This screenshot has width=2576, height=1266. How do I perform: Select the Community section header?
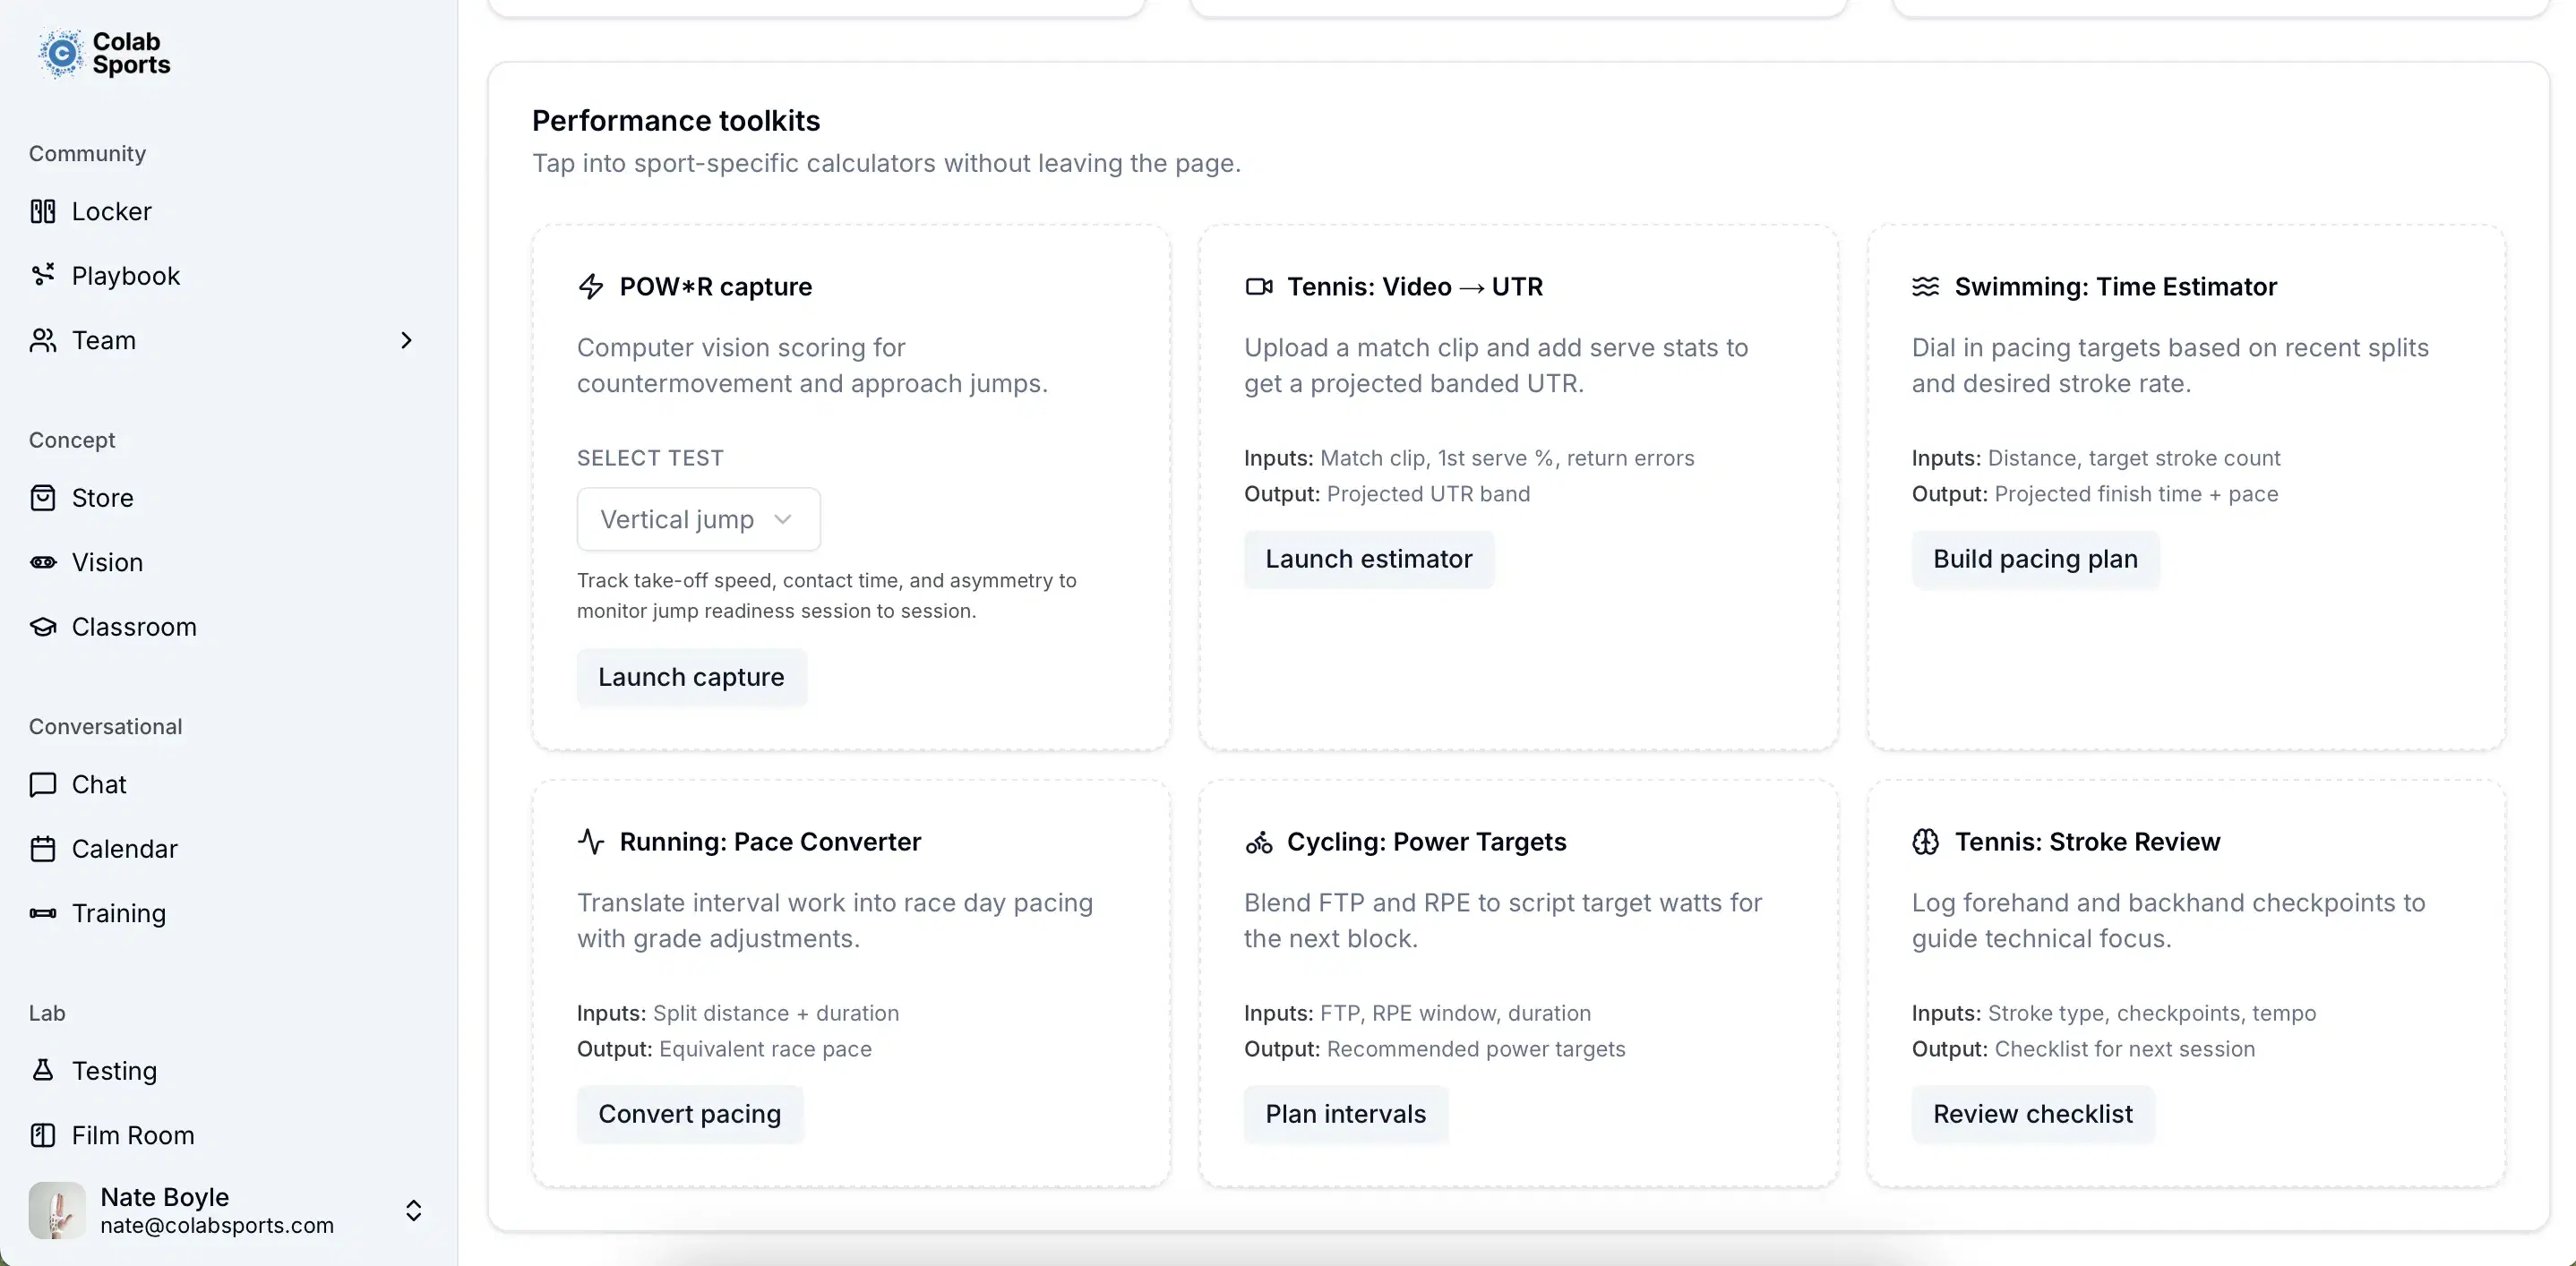coord(87,153)
